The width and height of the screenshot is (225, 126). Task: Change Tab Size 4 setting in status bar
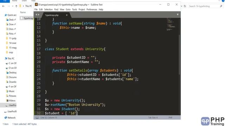click(153, 118)
